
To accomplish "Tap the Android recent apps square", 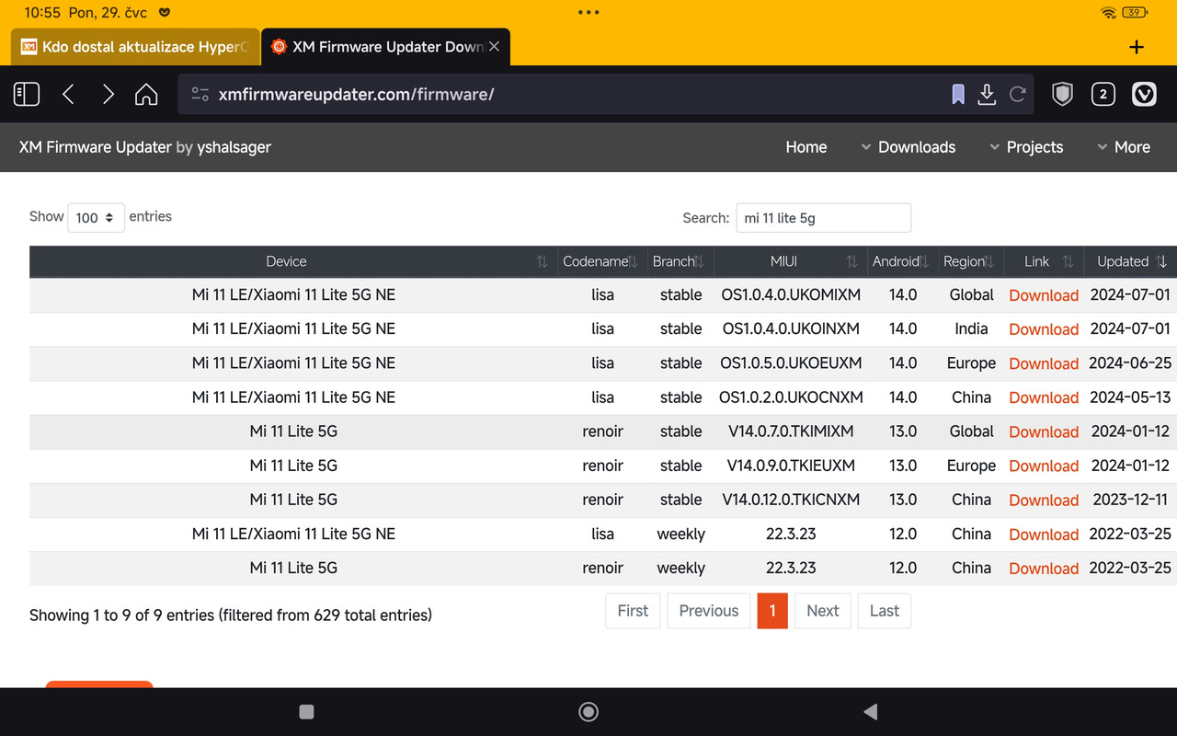I will (307, 711).
